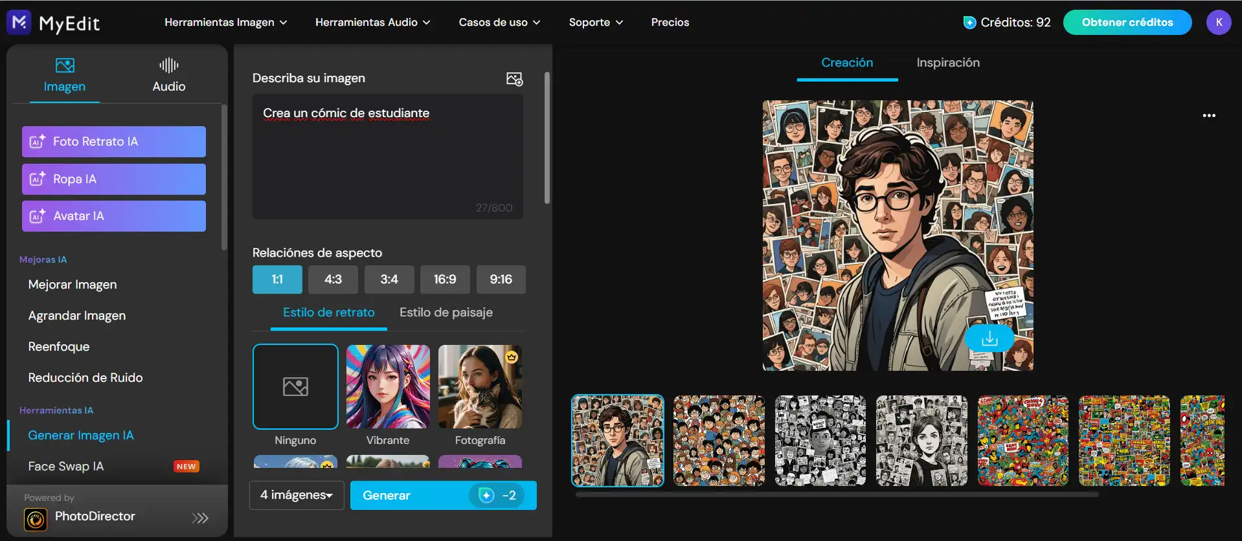This screenshot has width=1242, height=541.
Task: Expand PhotoDirector panel with triple chevron
Action: click(200, 518)
